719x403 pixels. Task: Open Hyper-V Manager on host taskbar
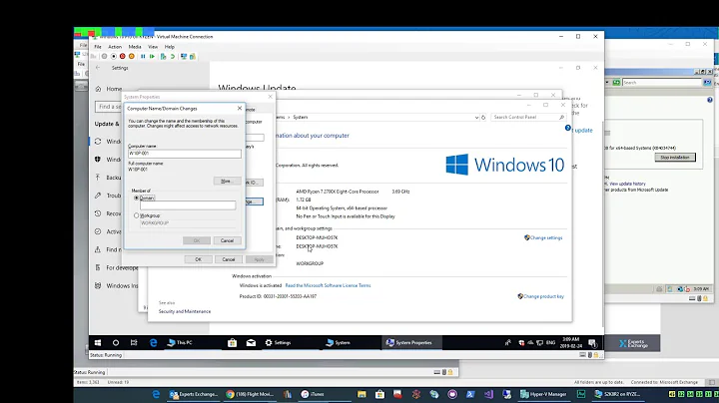543,394
